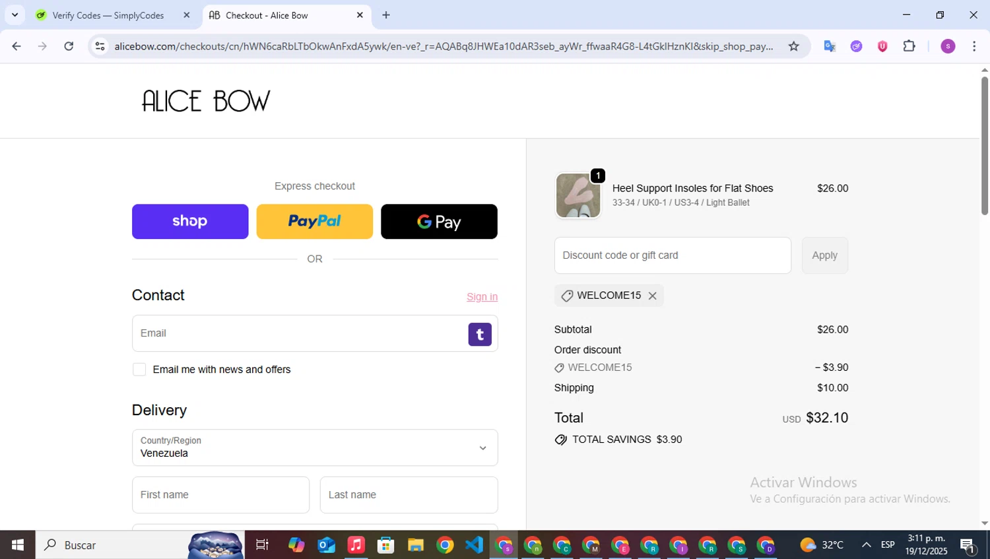990x559 pixels.
Task: Click the alicebow.com address bar URL
Action: pos(444,46)
